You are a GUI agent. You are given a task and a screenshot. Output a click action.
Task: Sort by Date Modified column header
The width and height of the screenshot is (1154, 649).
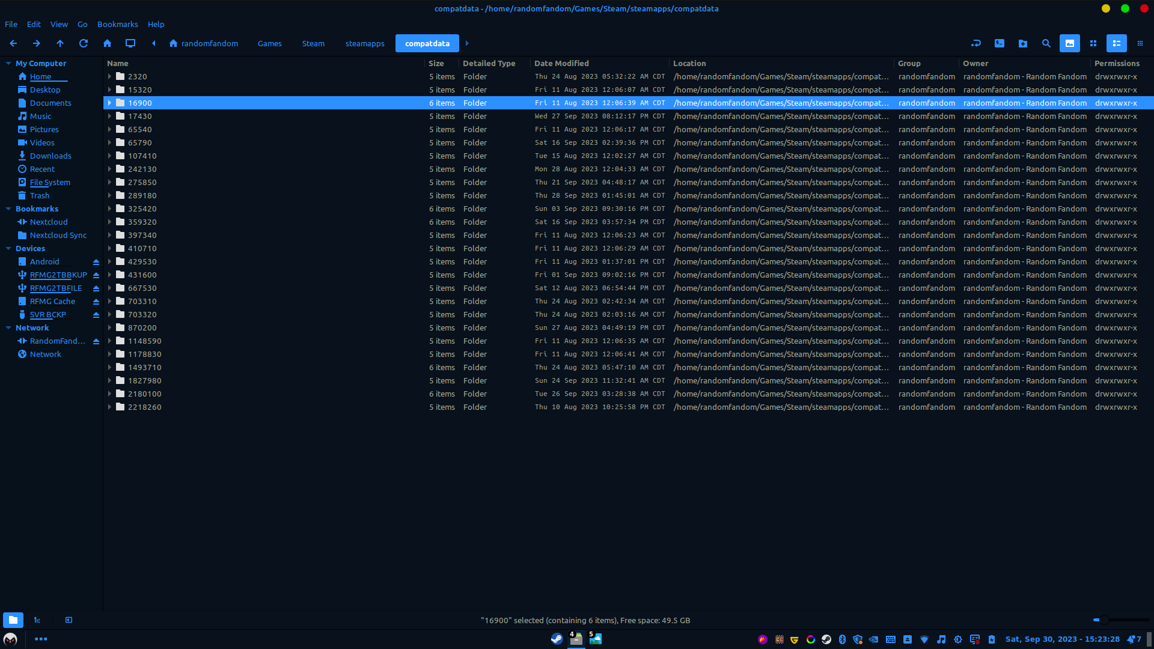coord(561,63)
